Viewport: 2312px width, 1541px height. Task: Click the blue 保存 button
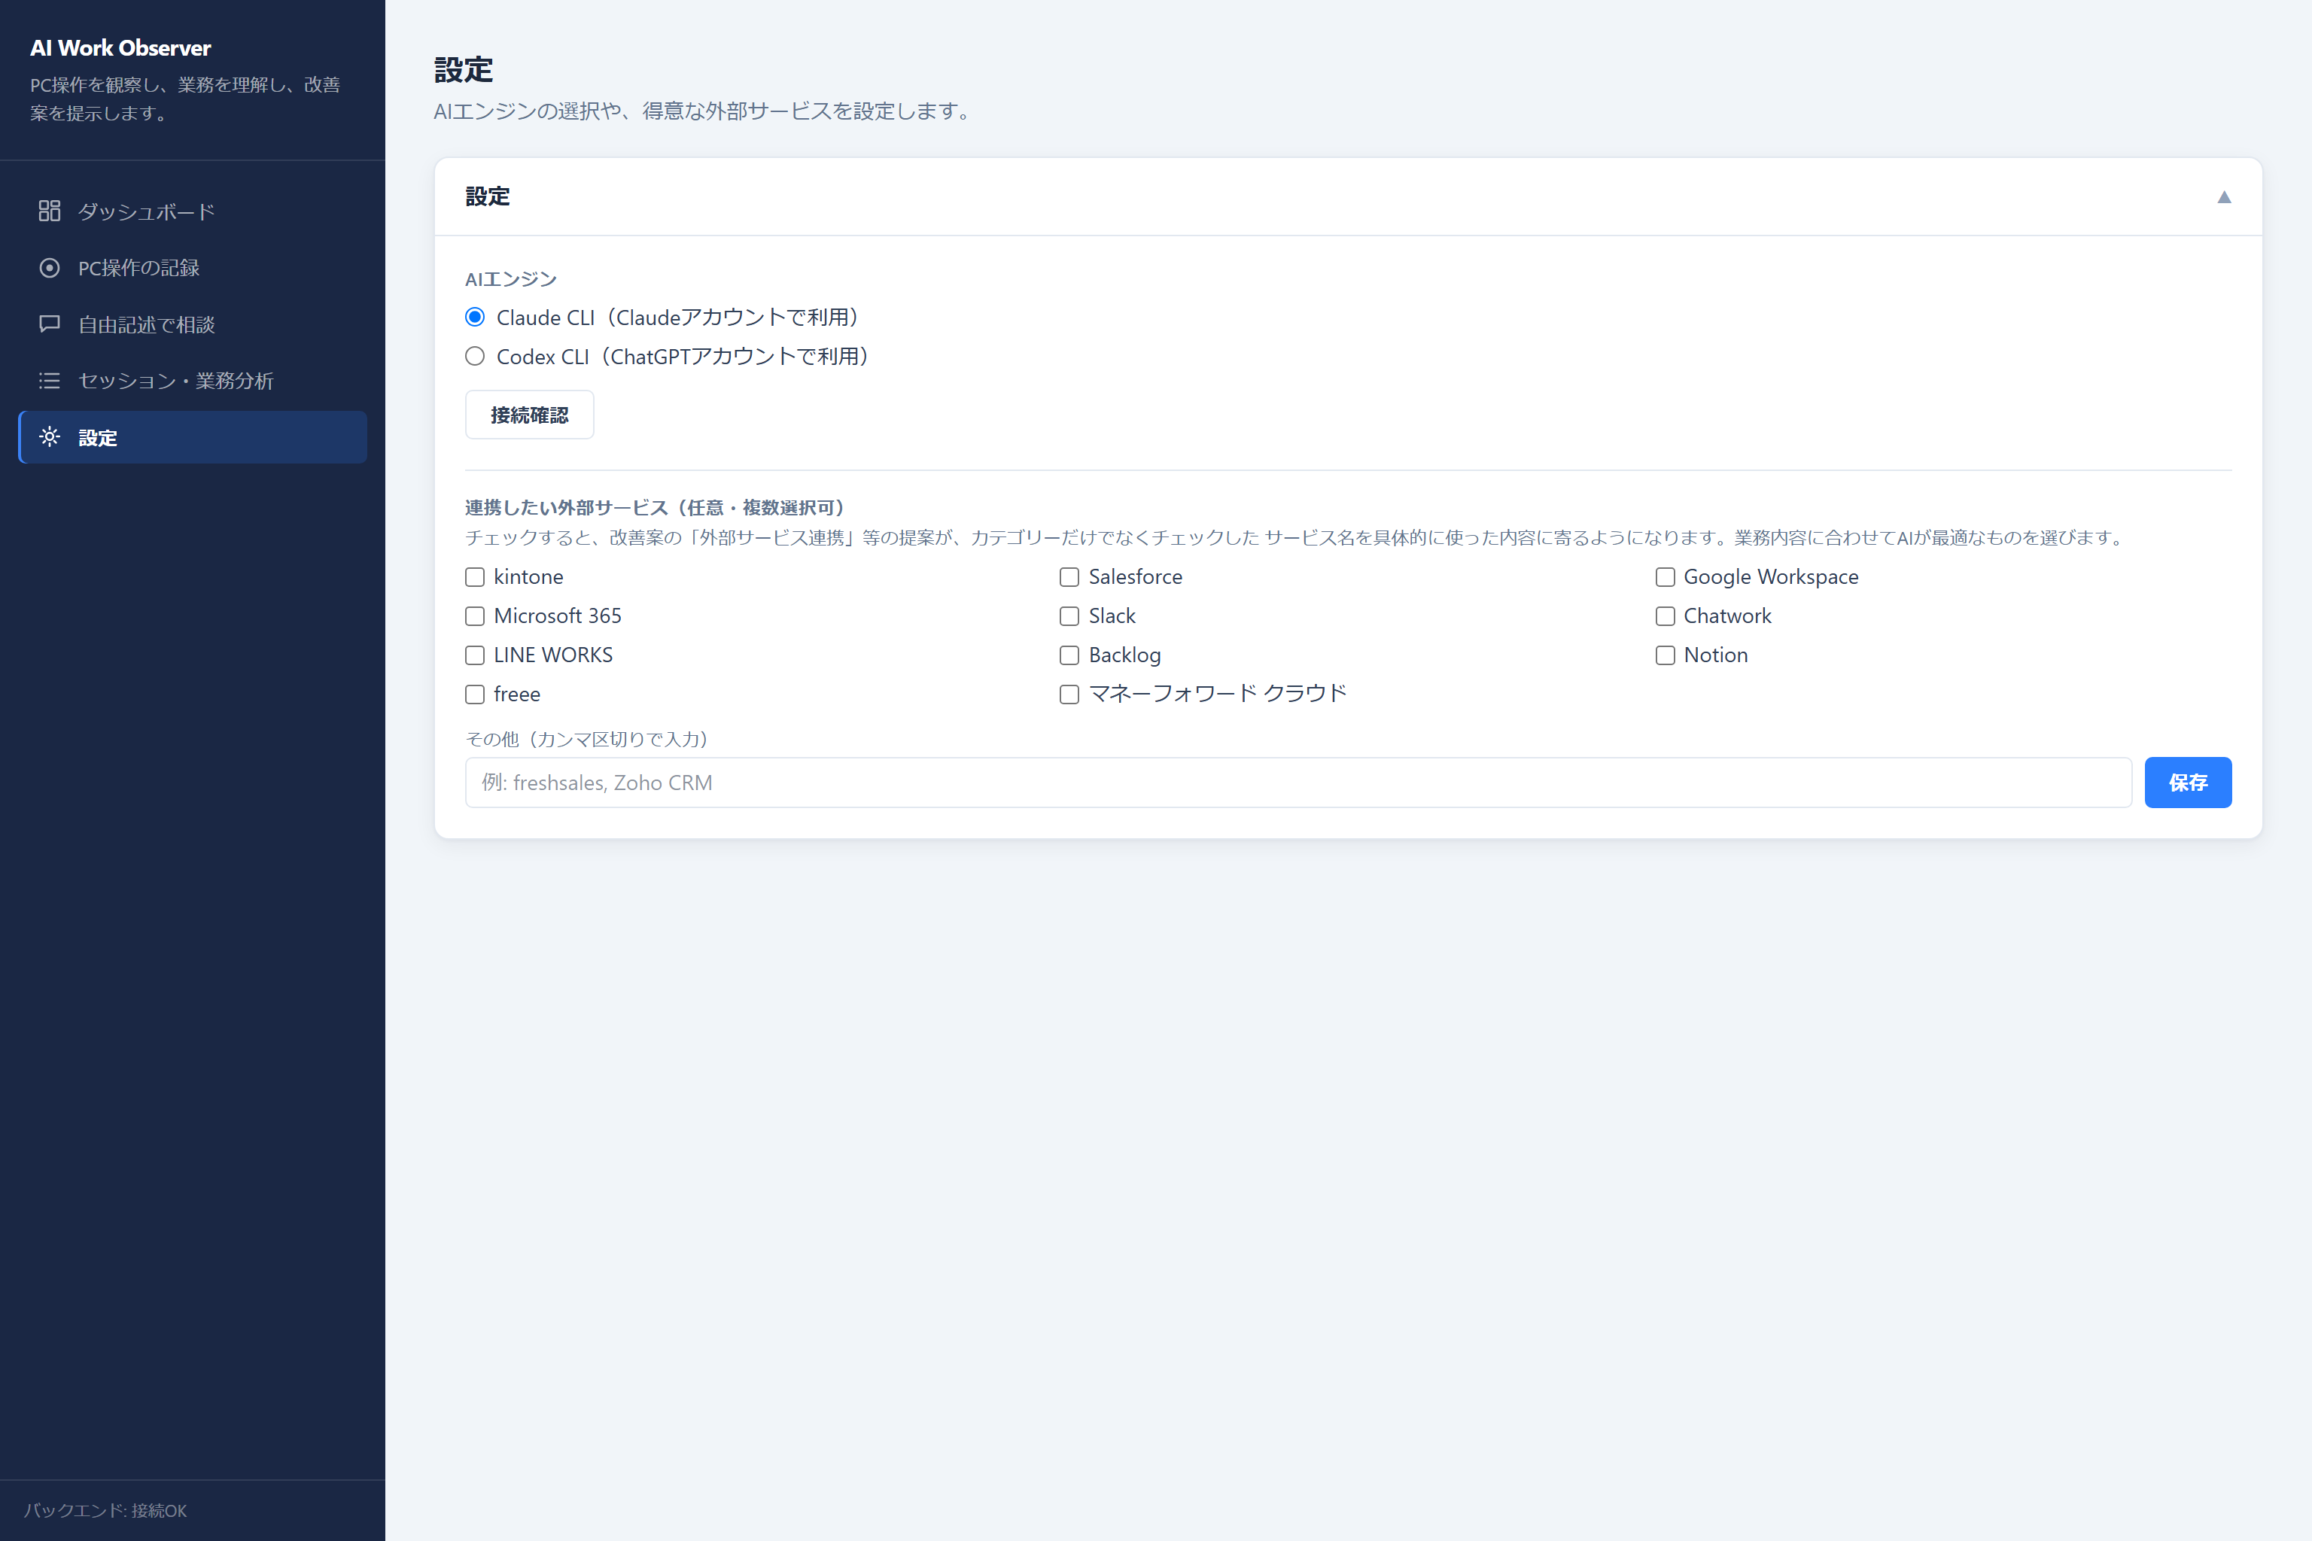(2187, 783)
